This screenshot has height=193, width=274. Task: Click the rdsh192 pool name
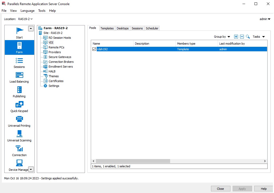click(x=102, y=49)
